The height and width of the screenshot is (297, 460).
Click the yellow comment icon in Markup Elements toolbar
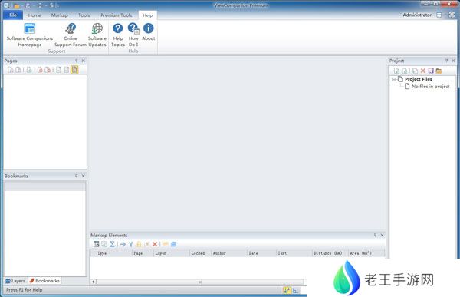[x=166, y=244]
